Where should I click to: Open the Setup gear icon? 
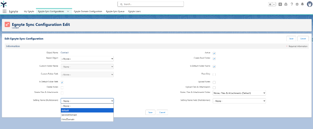pos(297,4)
